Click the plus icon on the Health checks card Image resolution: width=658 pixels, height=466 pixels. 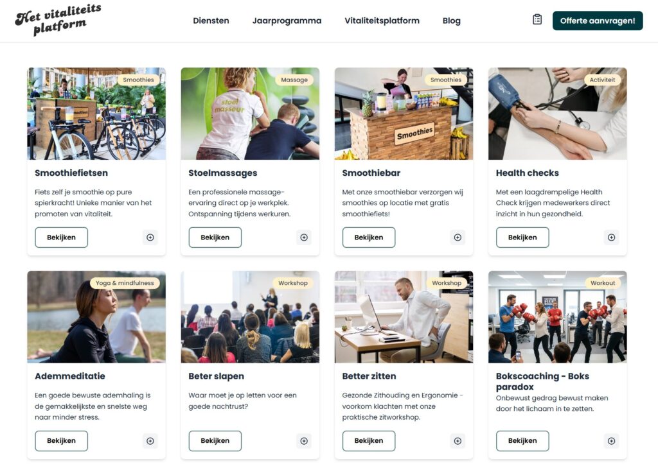pyautogui.click(x=611, y=237)
